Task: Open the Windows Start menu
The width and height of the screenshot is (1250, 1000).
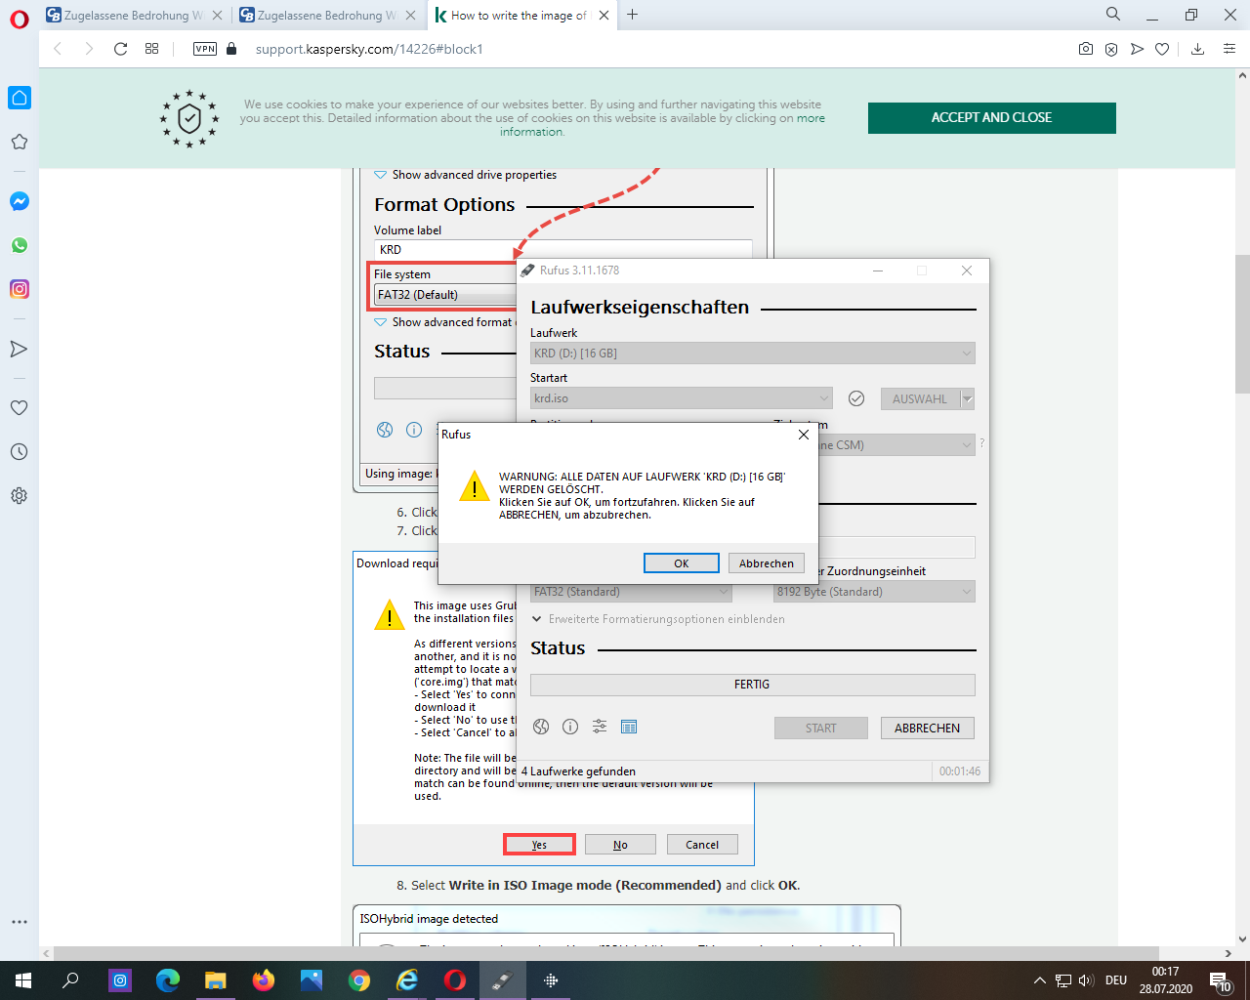Action: (x=23, y=980)
